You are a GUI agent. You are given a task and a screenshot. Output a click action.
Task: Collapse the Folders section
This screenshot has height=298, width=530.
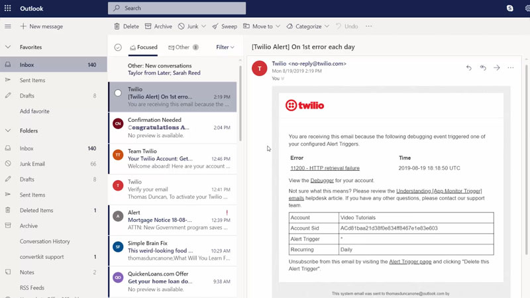click(x=8, y=131)
